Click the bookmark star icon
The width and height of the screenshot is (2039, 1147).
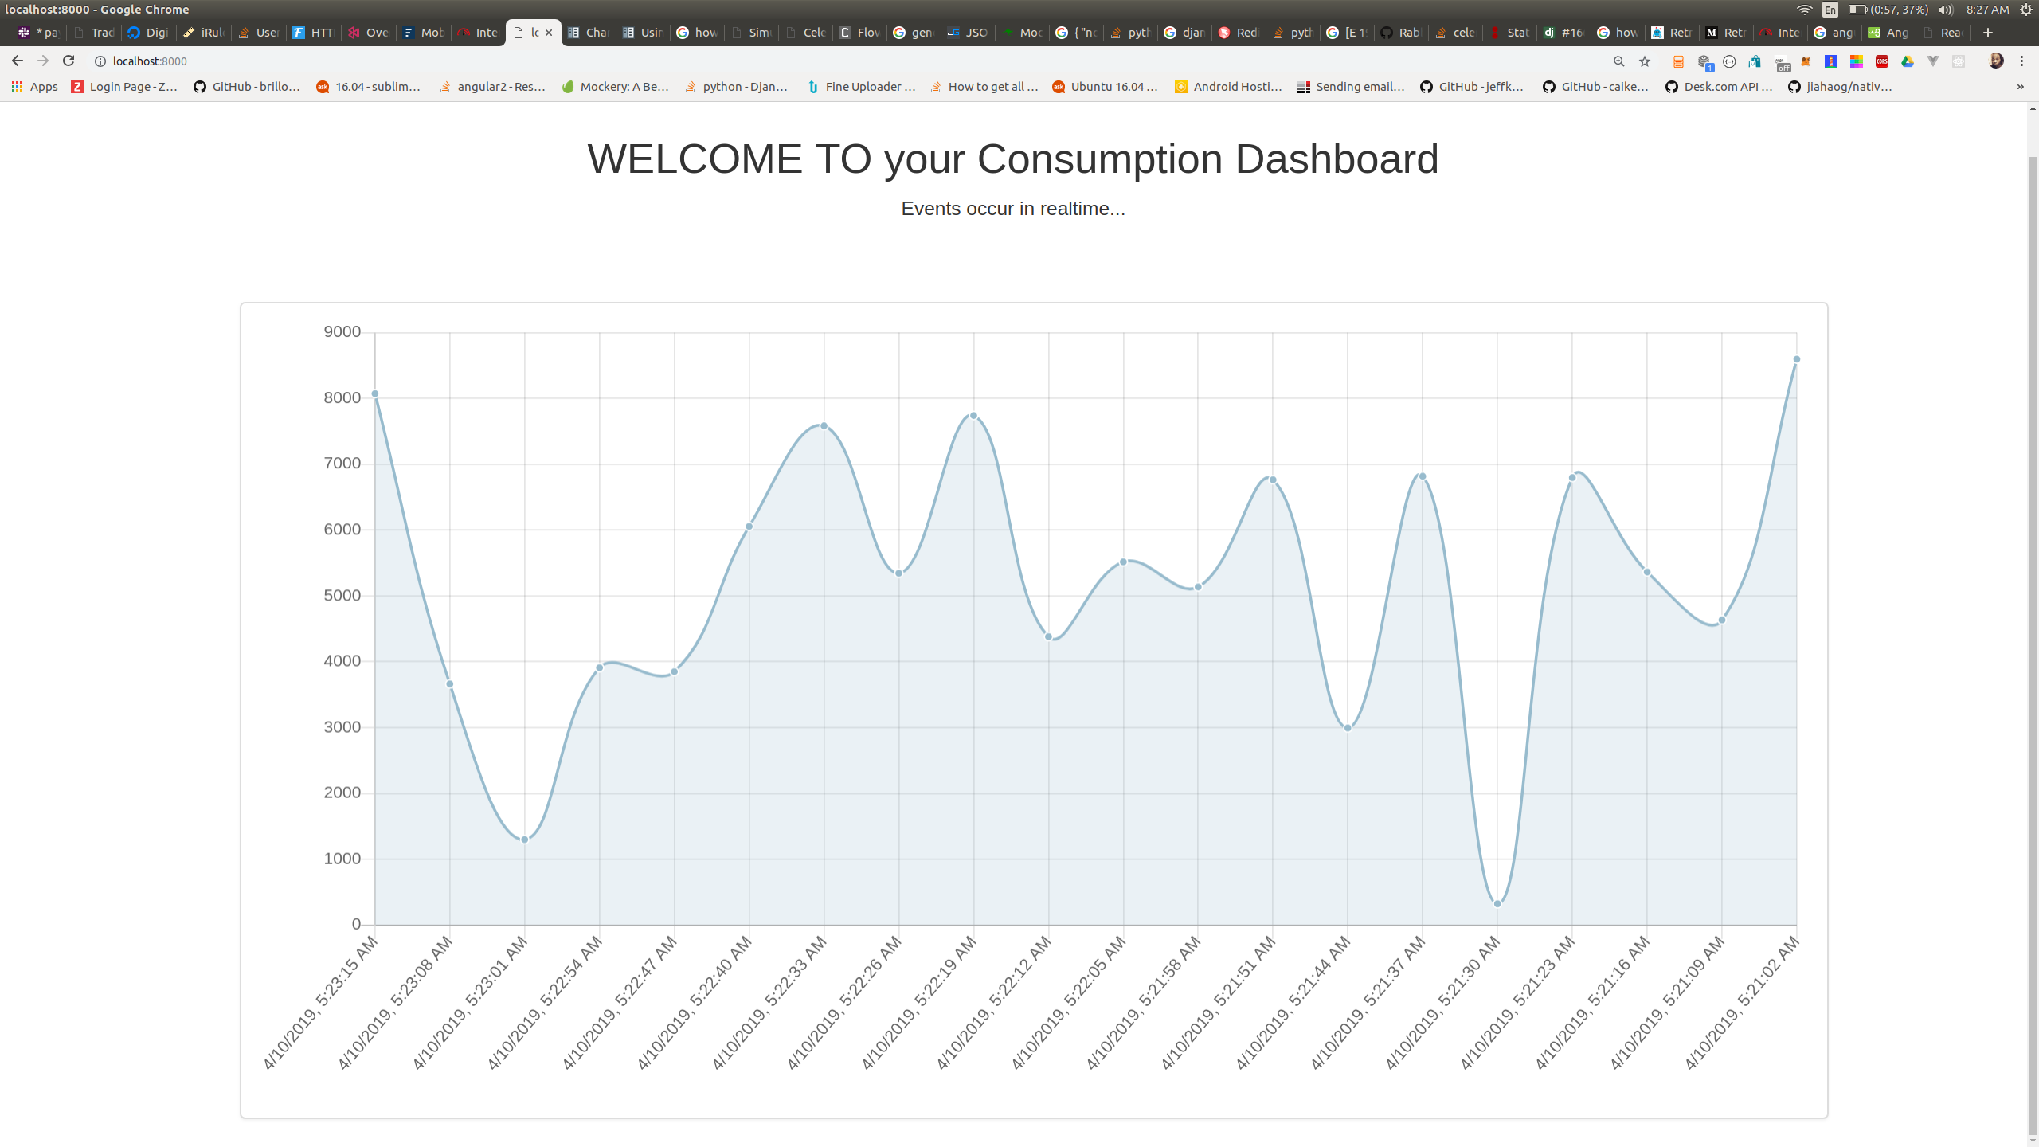point(1645,61)
